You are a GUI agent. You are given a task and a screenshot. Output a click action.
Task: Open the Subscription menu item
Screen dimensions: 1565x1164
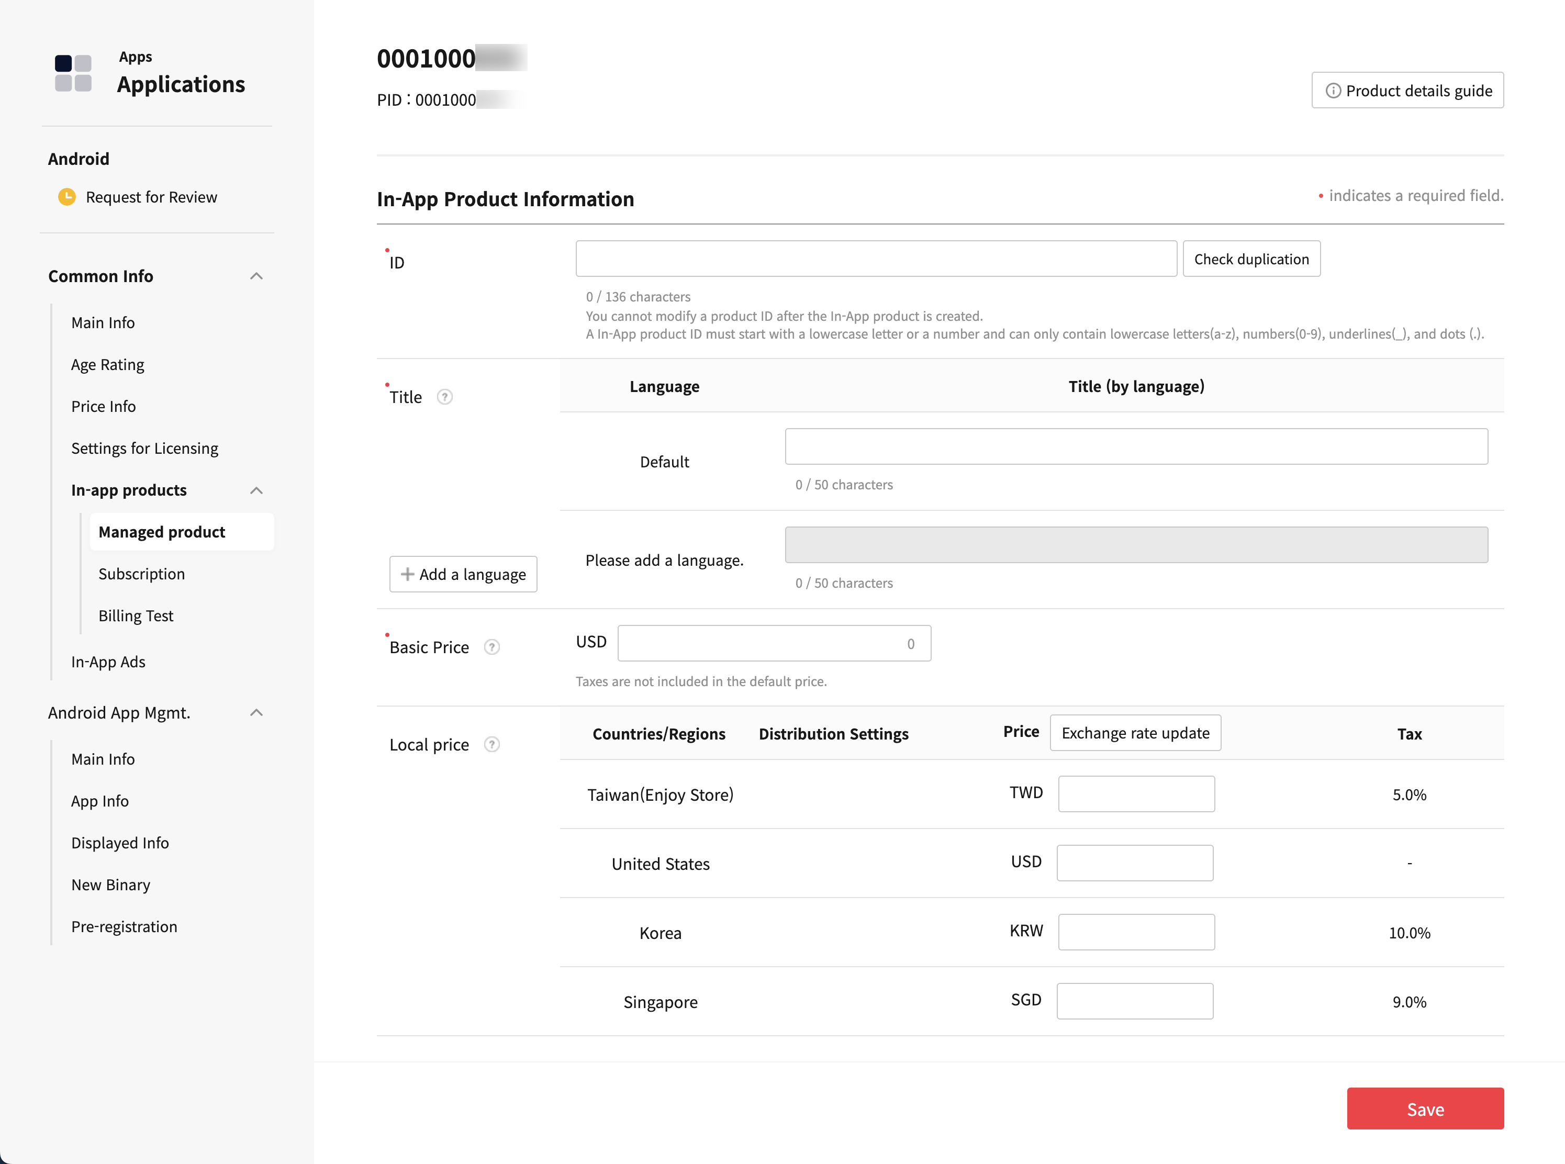pos(142,574)
